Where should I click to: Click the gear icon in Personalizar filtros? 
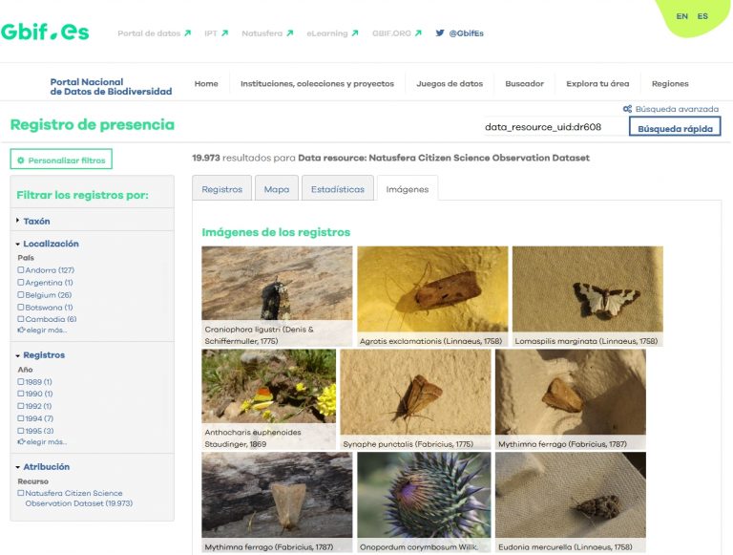[21, 160]
